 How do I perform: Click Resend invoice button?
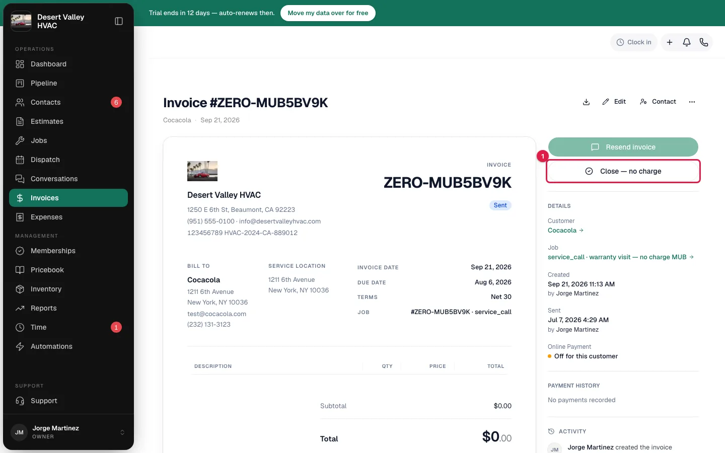[x=623, y=147]
